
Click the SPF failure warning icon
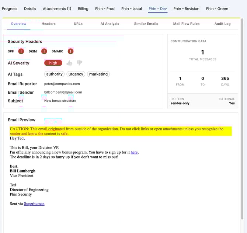tap(21, 51)
